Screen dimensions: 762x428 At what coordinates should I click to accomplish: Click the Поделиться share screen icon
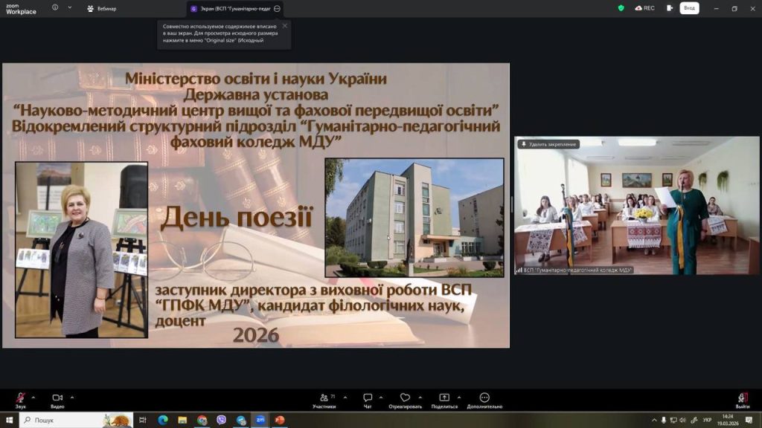pyautogui.click(x=444, y=398)
